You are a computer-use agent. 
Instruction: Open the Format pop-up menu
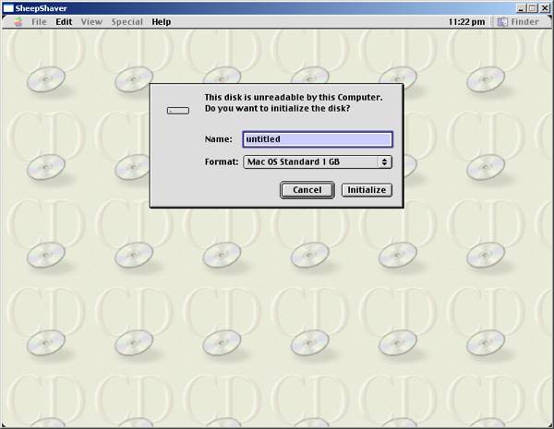pos(317,161)
